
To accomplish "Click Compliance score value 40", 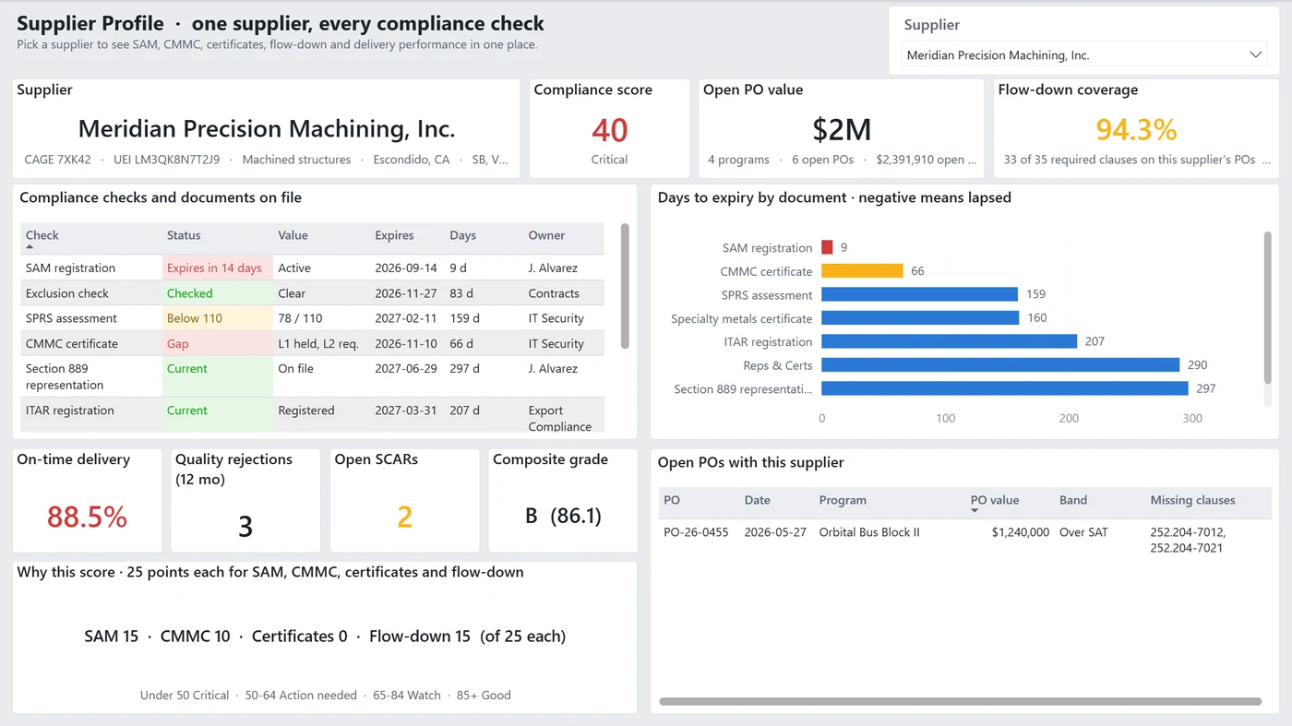I will click(x=609, y=130).
